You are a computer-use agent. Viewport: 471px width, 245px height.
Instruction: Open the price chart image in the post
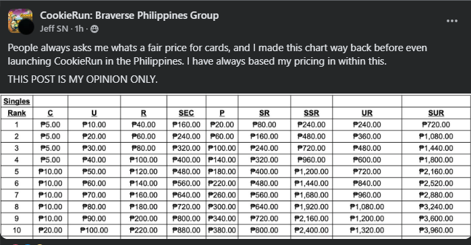tap(235, 166)
